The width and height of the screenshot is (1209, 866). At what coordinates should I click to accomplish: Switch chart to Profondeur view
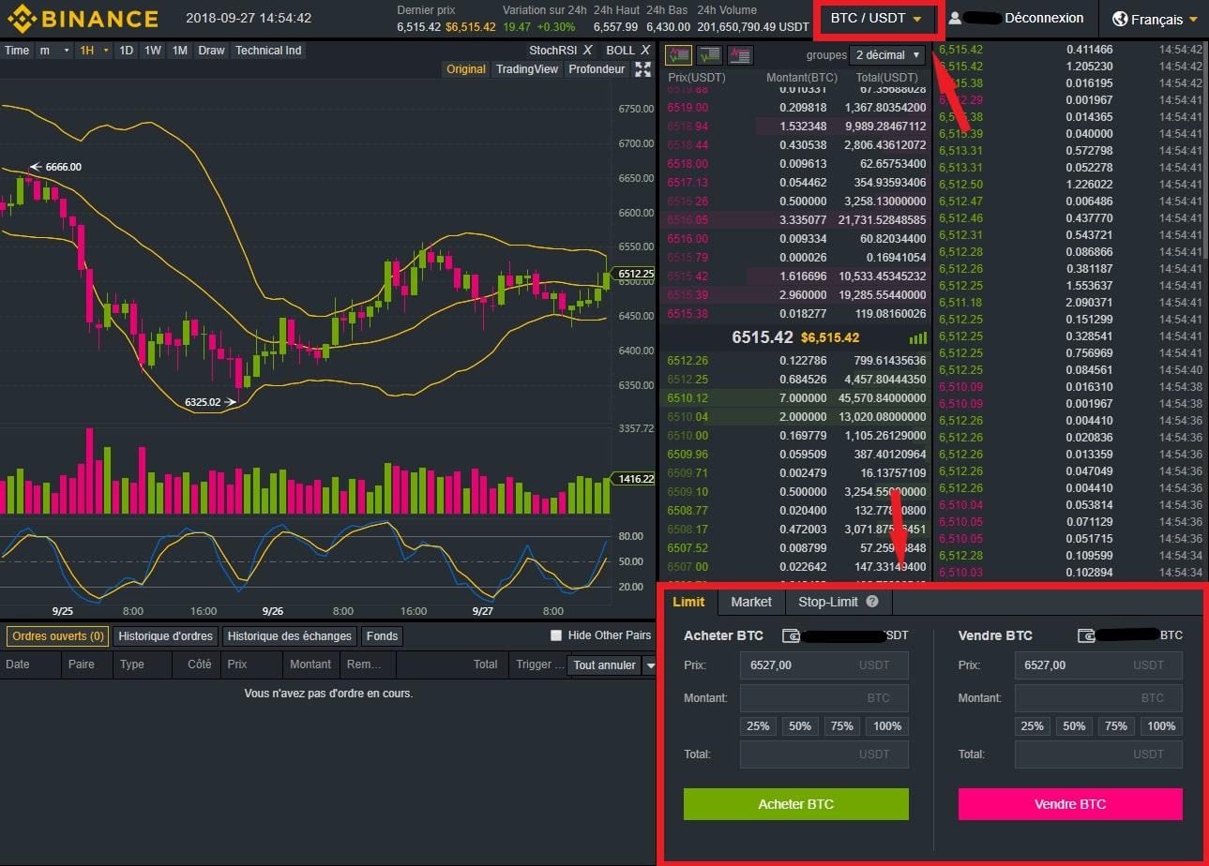coord(597,69)
